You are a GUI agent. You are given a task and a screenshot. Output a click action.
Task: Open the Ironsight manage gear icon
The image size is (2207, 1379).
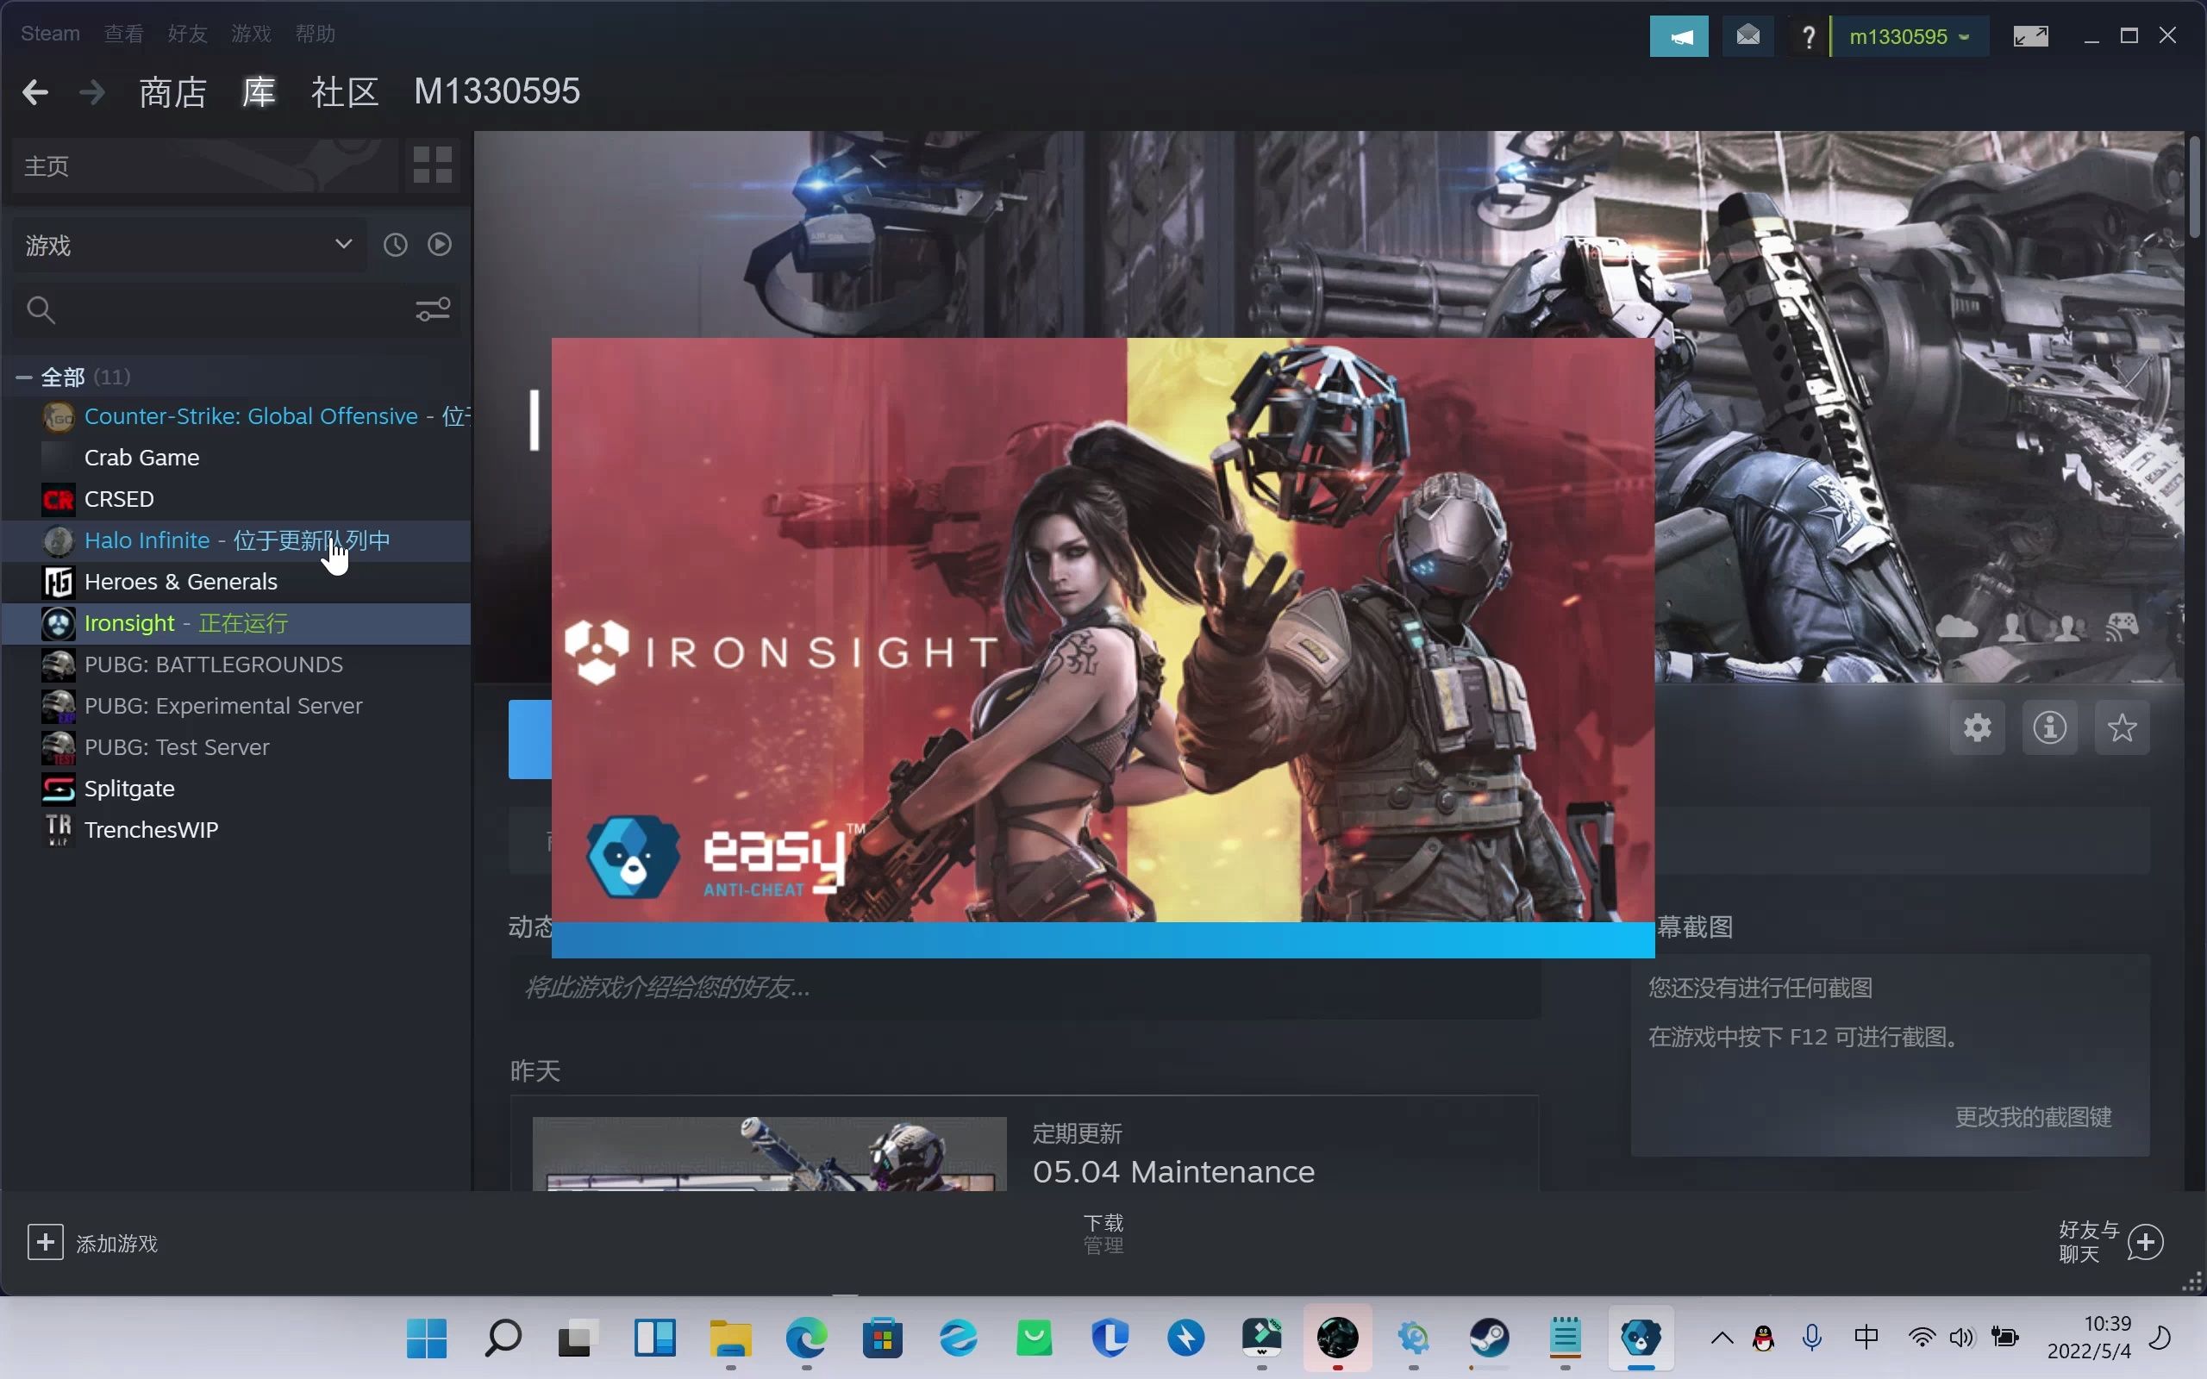(1977, 727)
